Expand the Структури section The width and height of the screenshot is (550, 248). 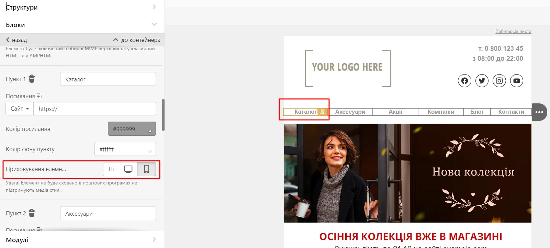82,7
